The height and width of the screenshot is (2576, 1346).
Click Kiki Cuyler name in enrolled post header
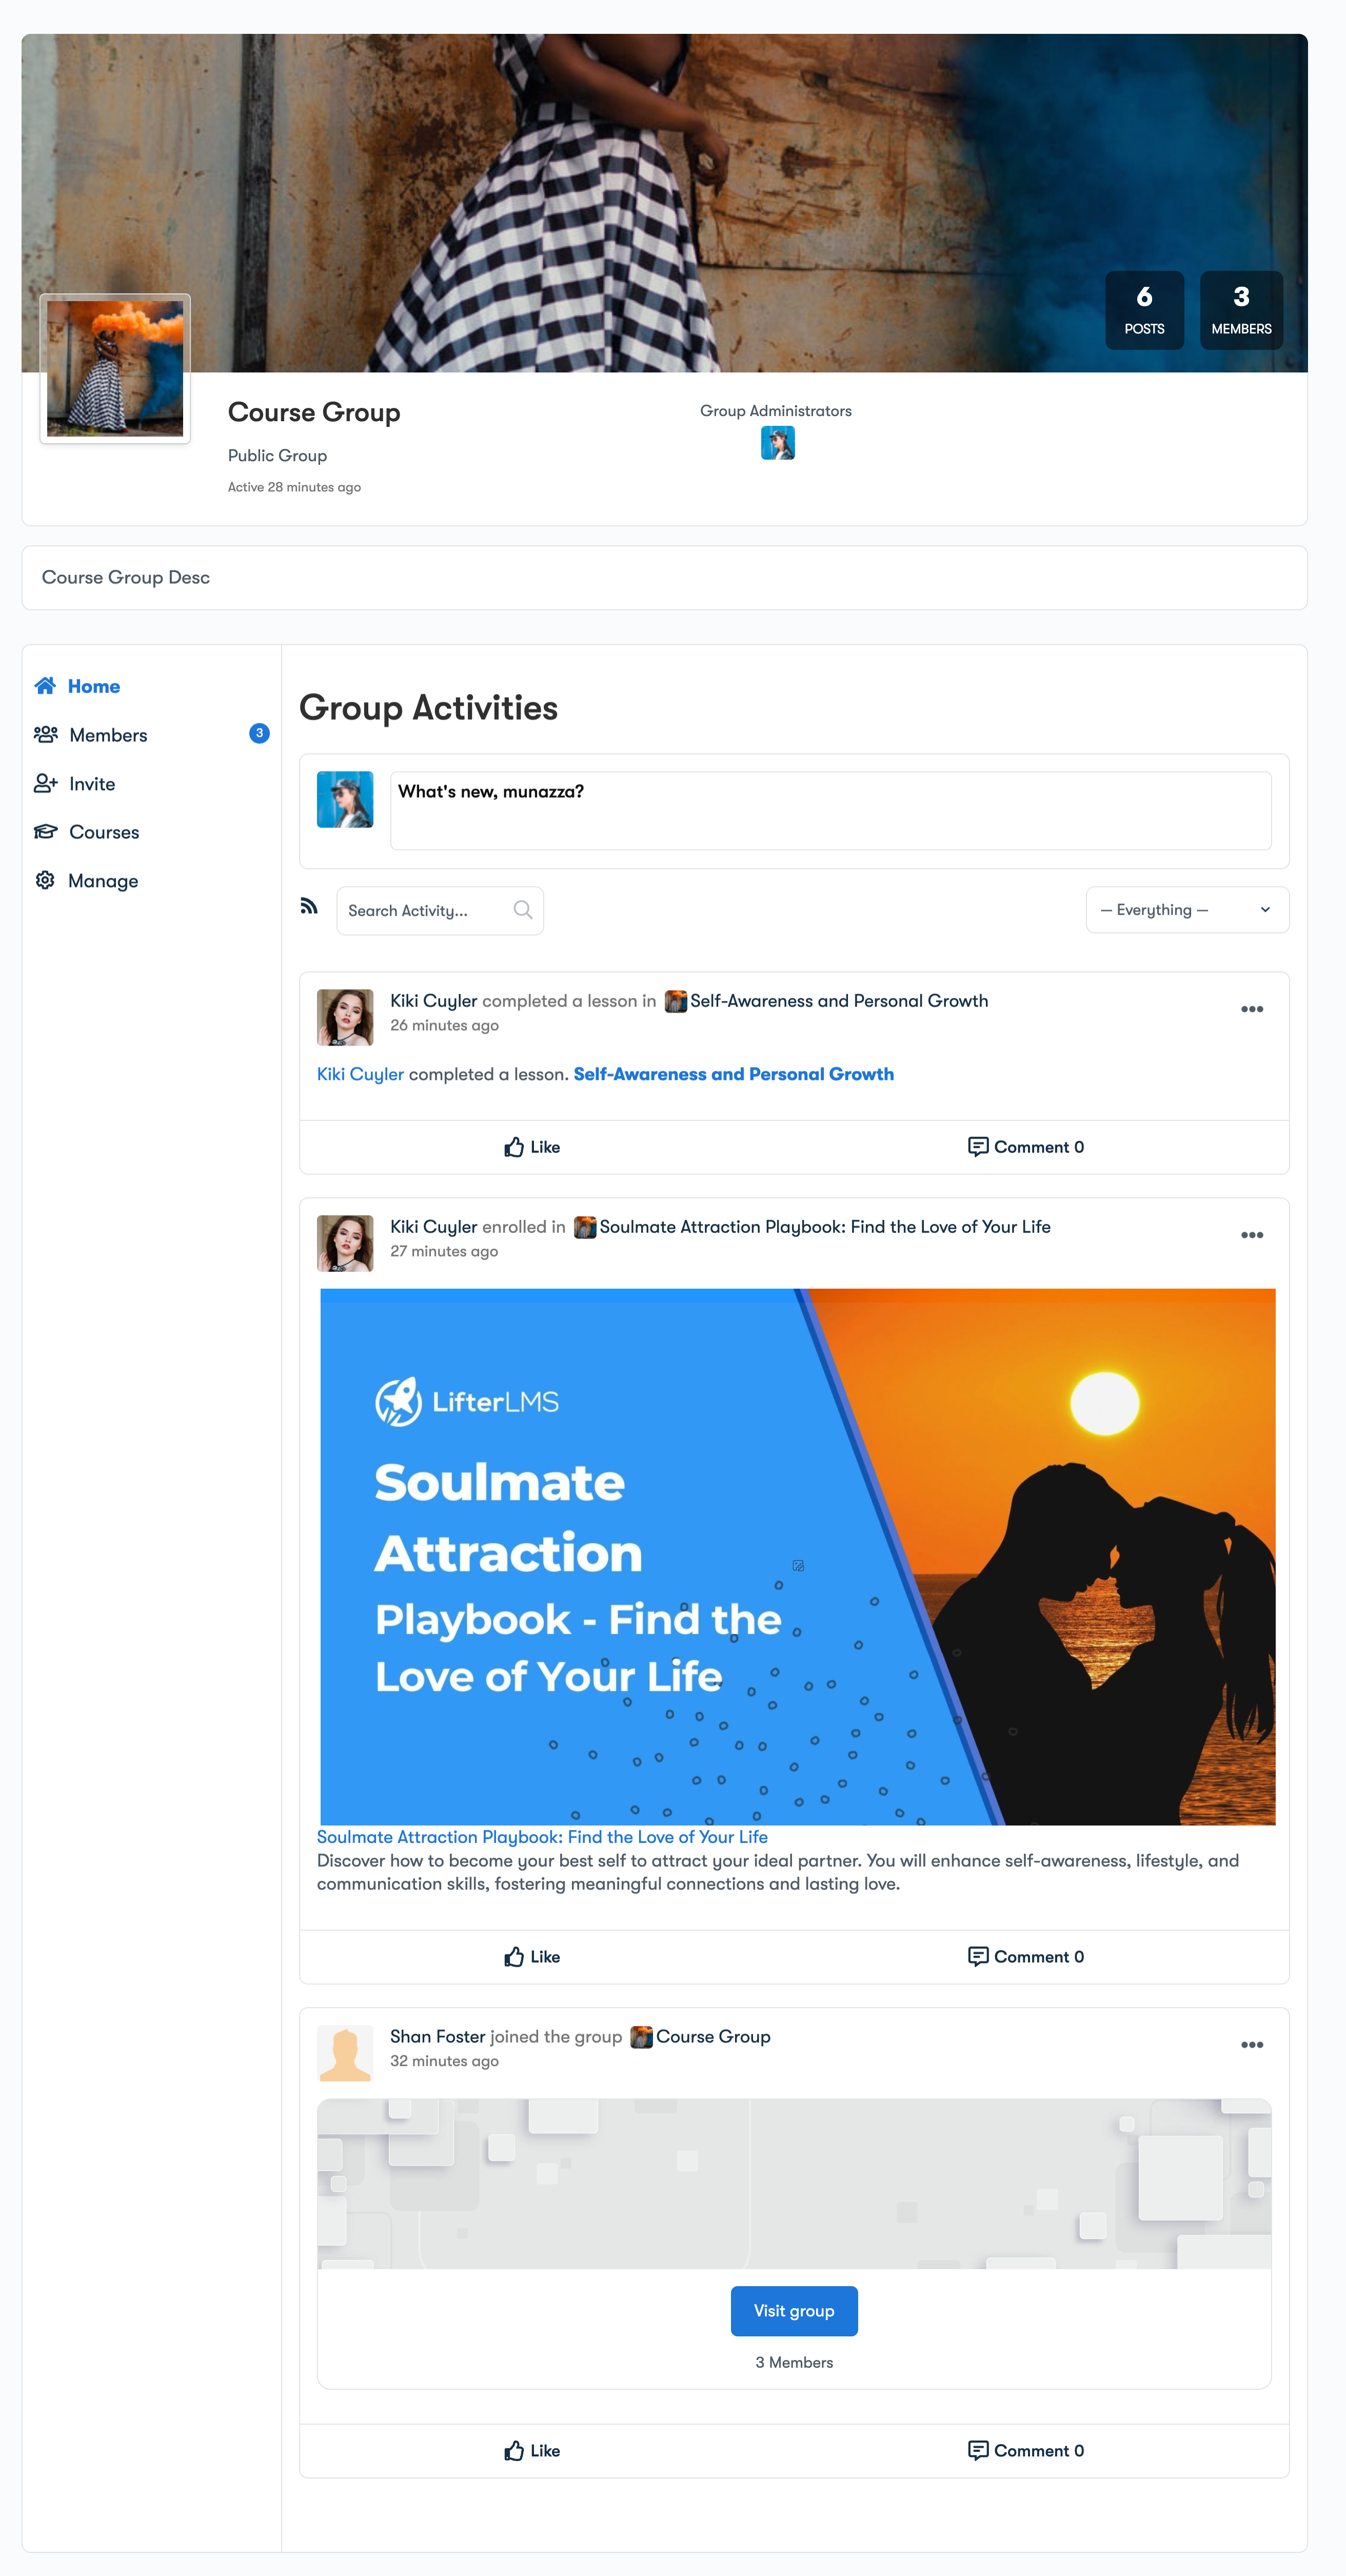point(433,1227)
